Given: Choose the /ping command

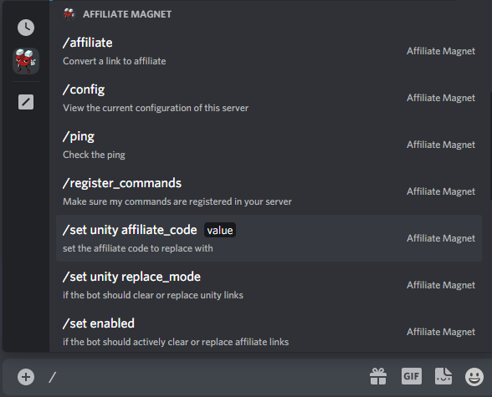Looking at the screenshot, I should 269,145.
